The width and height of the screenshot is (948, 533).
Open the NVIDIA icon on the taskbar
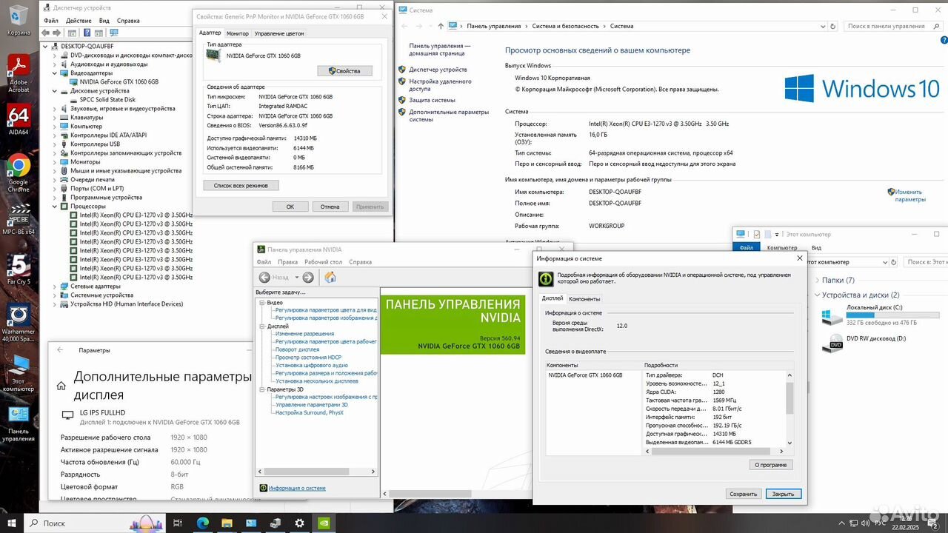[324, 523]
